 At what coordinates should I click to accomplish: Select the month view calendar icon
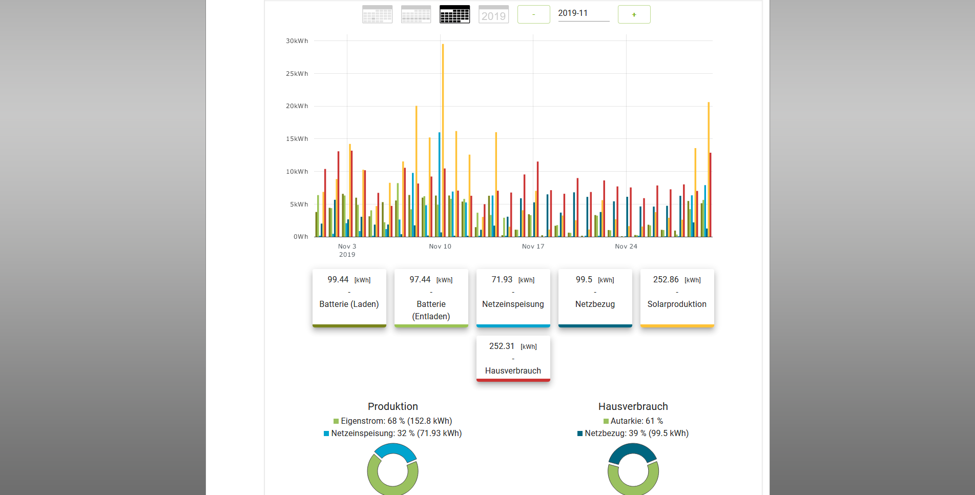(x=454, y=14)
